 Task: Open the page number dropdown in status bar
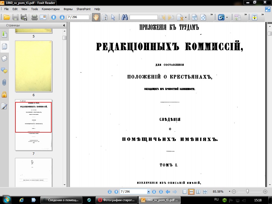click(148, 192)
